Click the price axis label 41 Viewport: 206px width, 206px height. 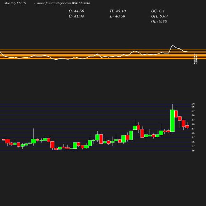click(193, 129)
